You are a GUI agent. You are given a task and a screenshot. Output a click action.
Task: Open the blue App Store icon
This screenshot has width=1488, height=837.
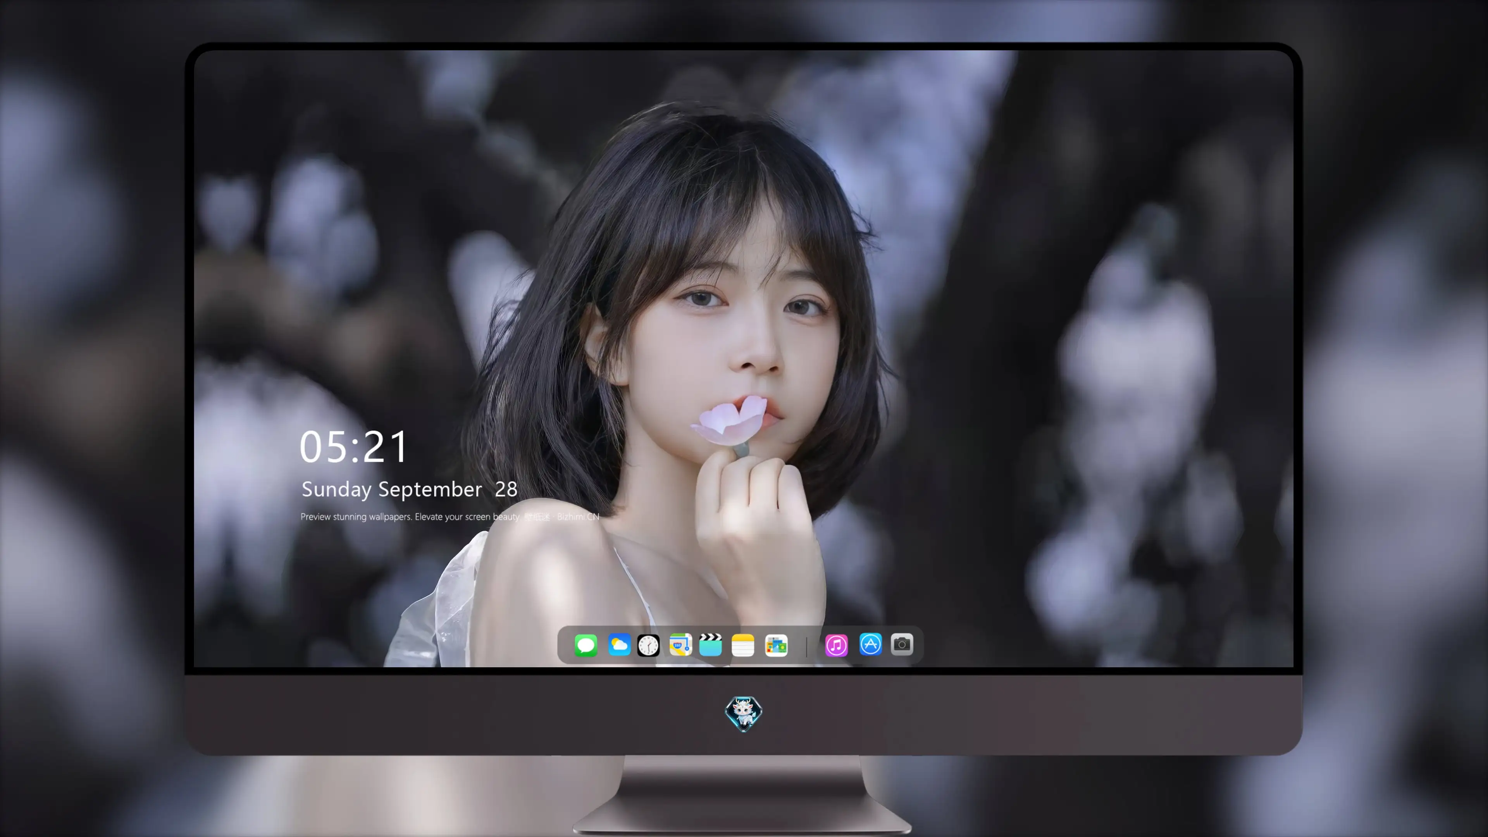[870, 644]
